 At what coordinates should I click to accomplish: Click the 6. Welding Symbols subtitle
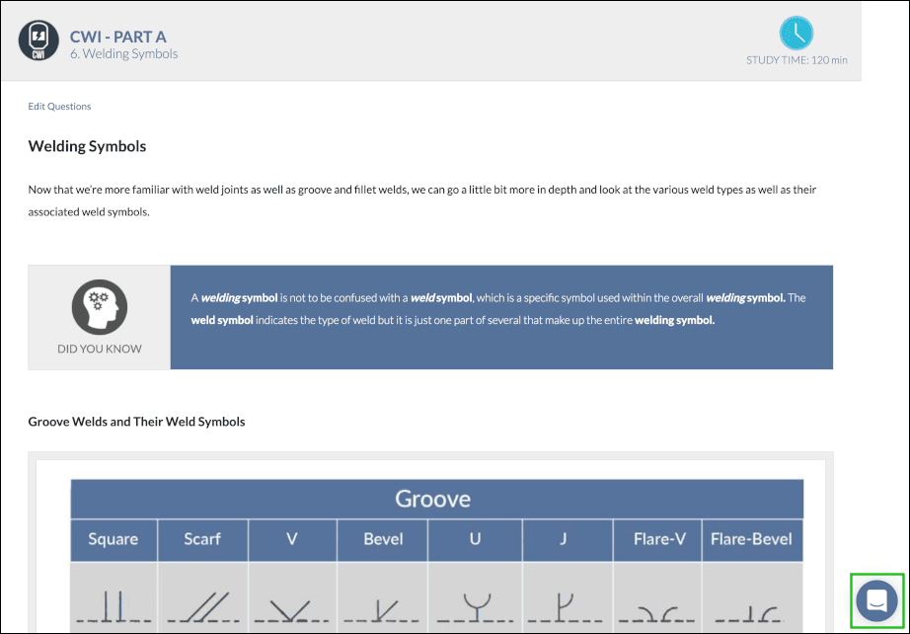123,54
